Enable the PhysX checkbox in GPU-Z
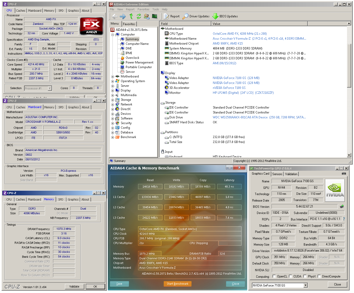Screen dimensions: 354x293 tap(305, 276)
